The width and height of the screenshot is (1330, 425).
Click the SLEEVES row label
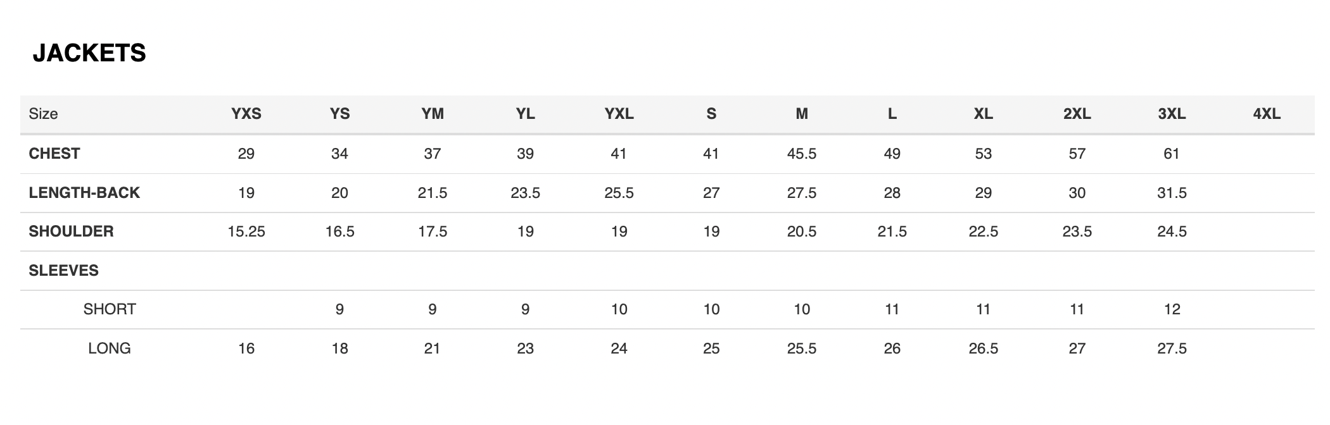(63, 271)
